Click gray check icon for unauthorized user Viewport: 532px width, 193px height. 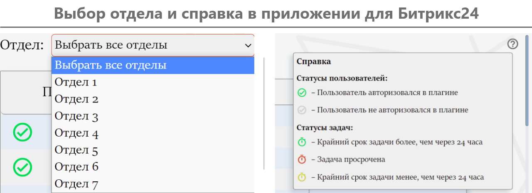click(x=302, y=110)
